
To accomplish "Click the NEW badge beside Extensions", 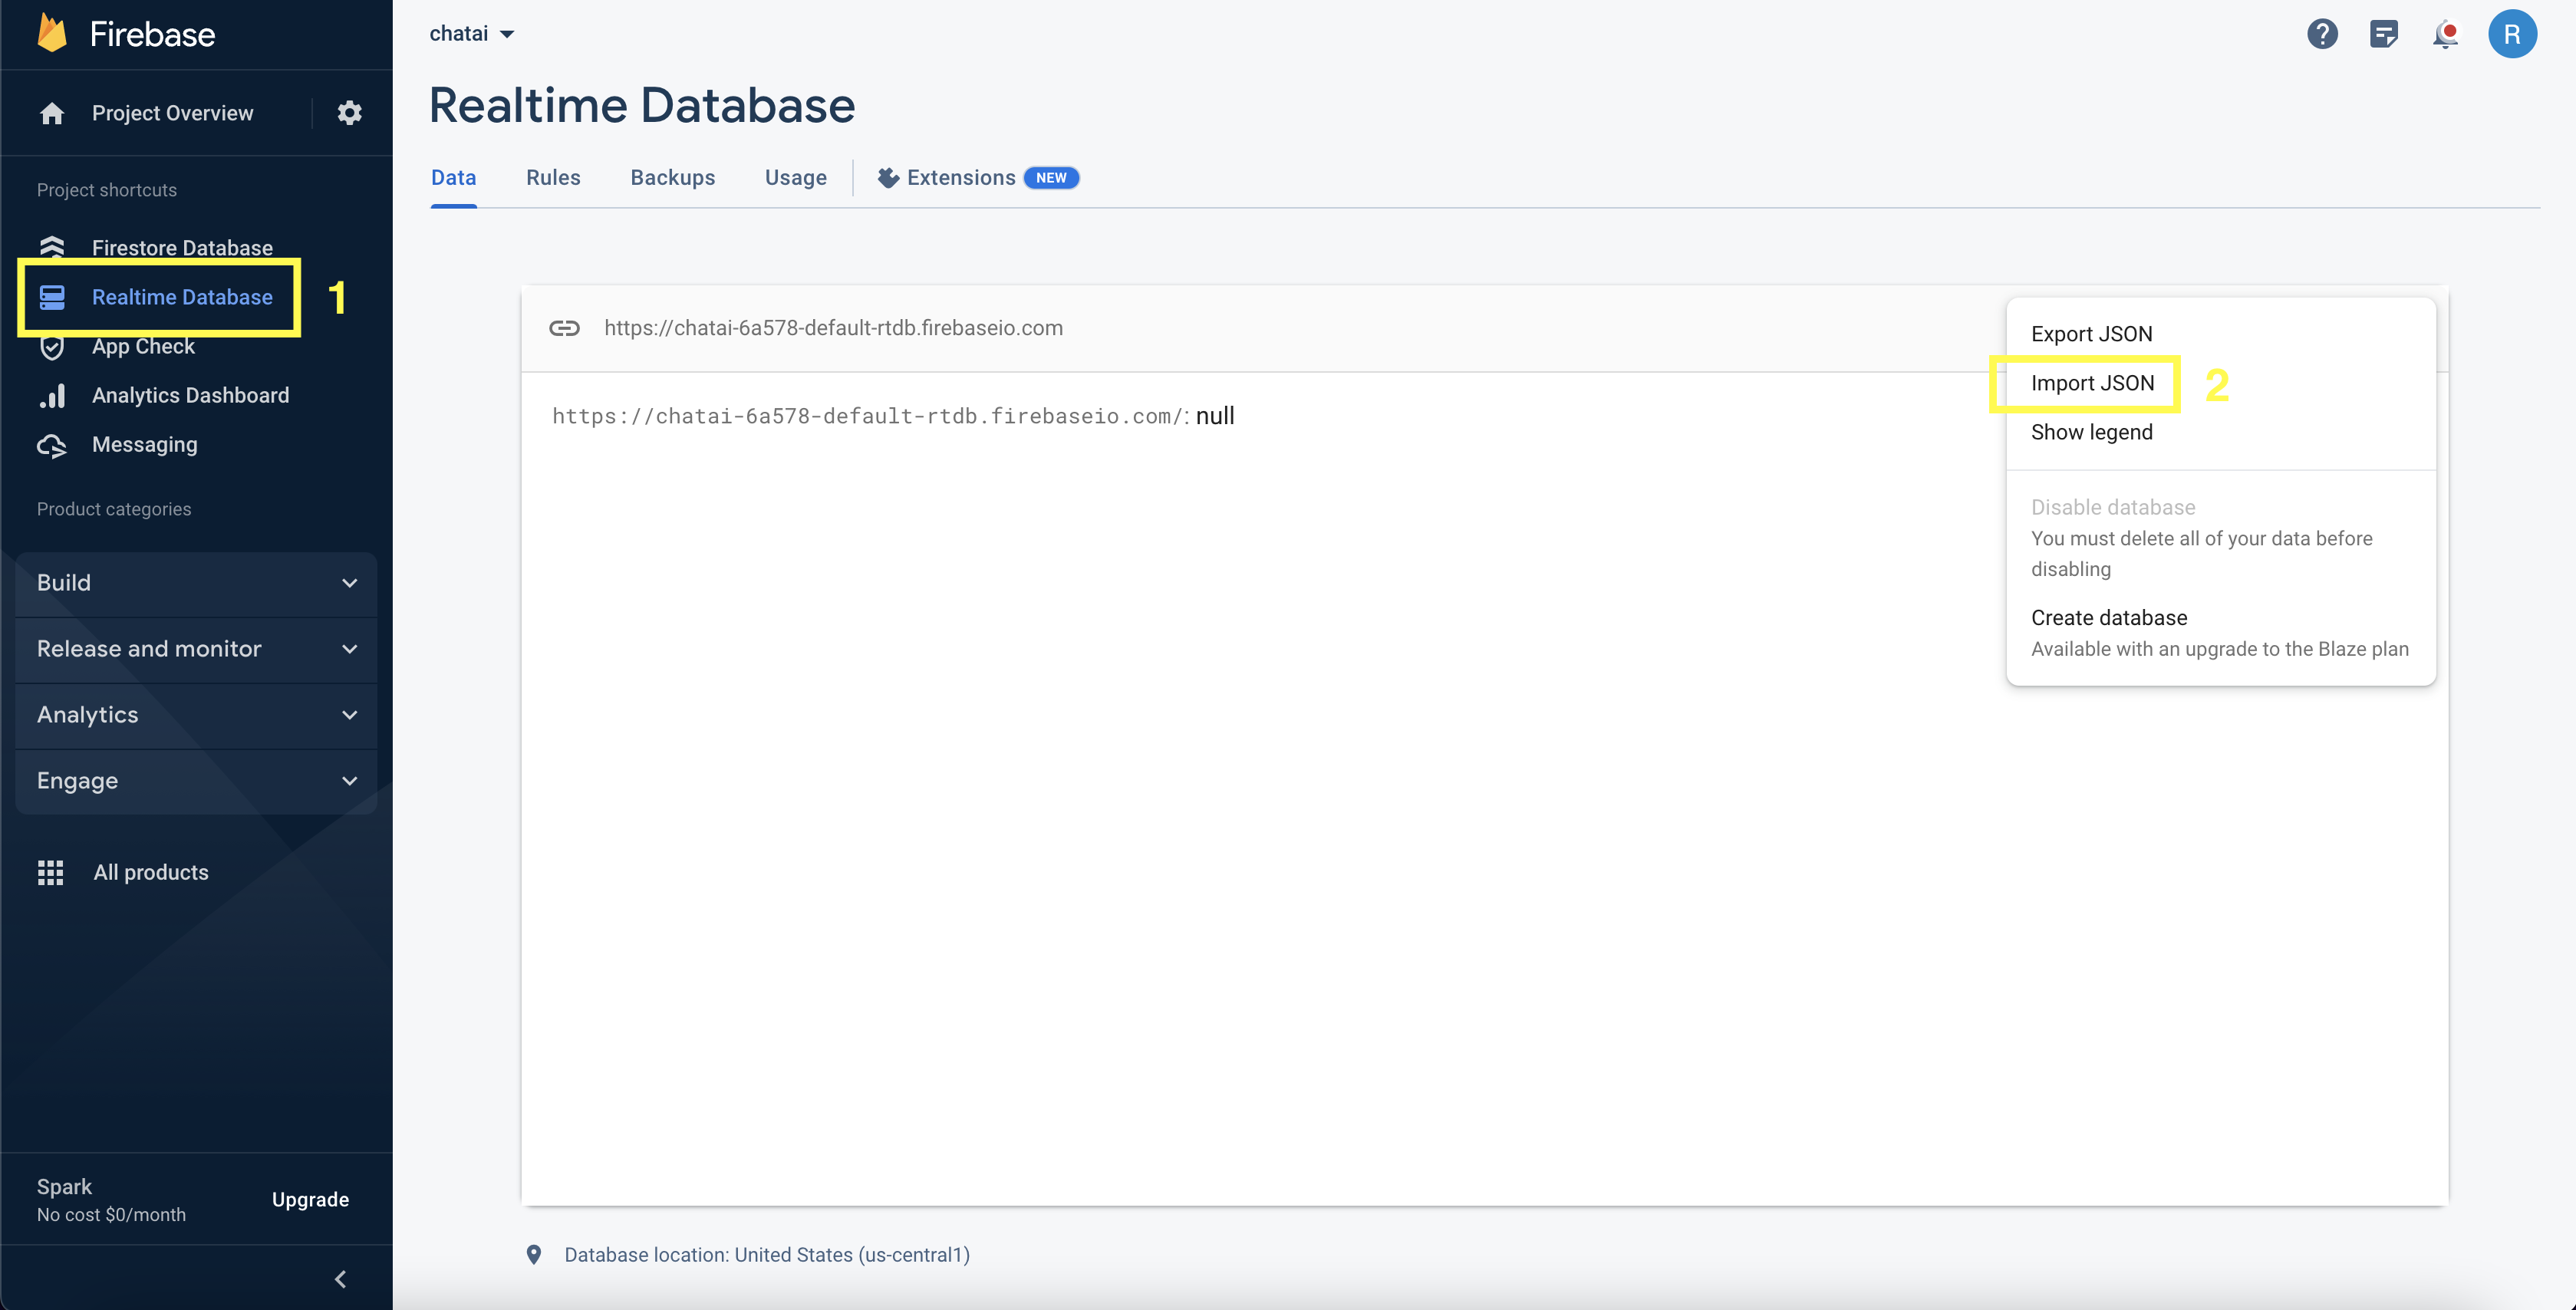I will (1051, 178).
